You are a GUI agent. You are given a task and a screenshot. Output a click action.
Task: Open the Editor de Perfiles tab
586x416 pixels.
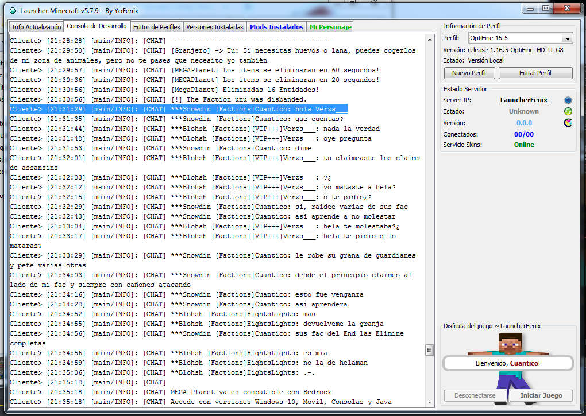[156, 27]
